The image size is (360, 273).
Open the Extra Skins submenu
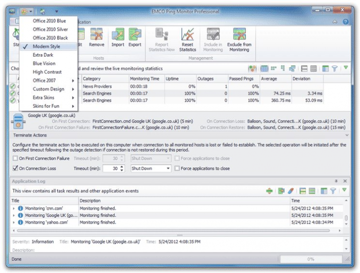click(48, 97)
